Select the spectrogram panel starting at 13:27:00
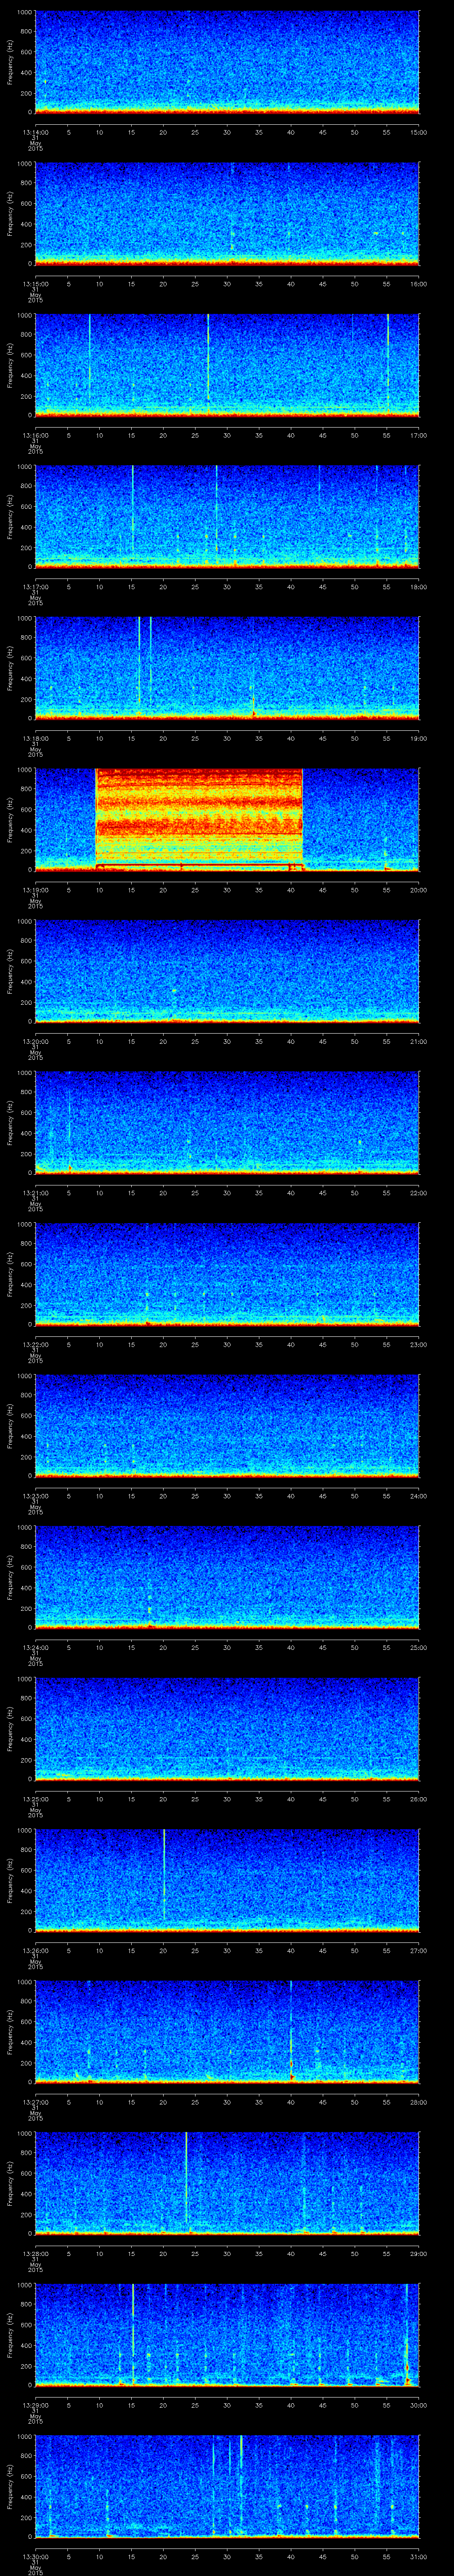The image size is (454, 2576). [x=227, y=2032]
